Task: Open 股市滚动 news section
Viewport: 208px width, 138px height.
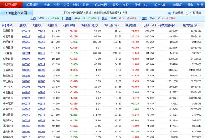Action: pos(160,5)
